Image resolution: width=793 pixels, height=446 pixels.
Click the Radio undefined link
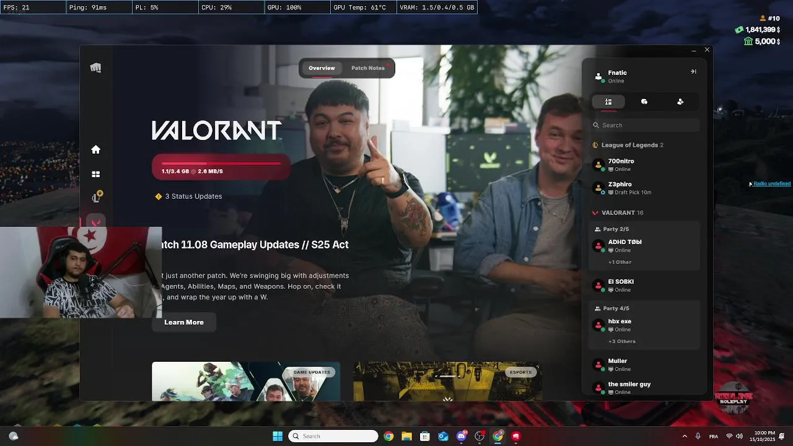[772, 184]
